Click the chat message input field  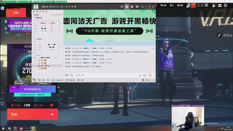click(106, 75)
